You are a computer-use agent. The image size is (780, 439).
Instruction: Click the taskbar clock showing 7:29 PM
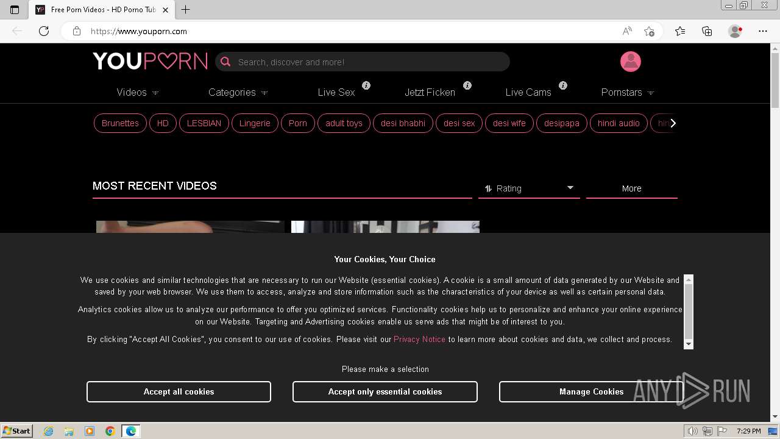[748, 431]
